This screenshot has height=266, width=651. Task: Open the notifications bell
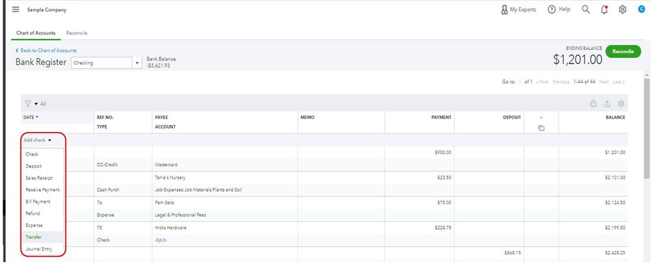click(604, 10)
